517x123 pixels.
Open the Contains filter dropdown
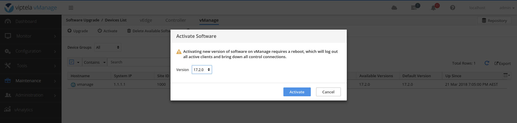click(95, 62)
